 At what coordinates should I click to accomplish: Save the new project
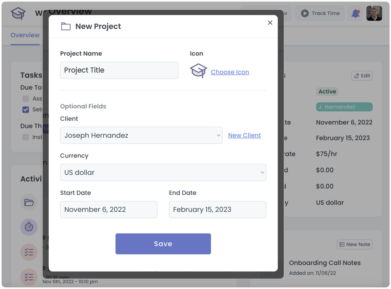tap(163, 244)
